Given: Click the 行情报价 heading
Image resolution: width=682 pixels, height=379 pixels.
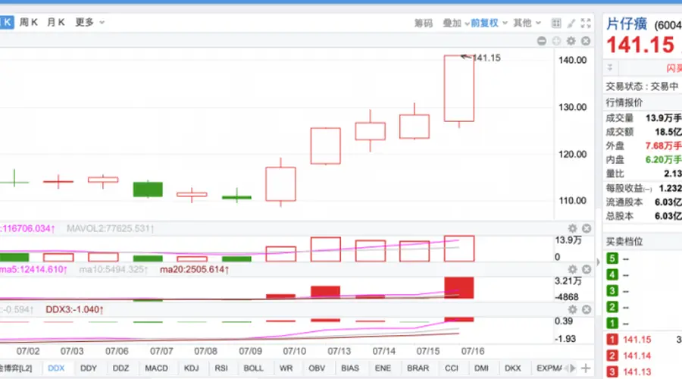Looking at the screenshot, I should coord(624,102).
